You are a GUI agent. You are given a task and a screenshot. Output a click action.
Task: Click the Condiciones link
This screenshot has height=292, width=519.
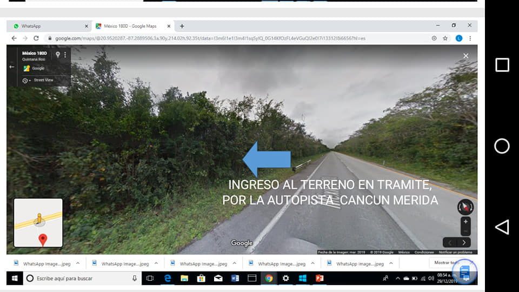pos(424,252)
